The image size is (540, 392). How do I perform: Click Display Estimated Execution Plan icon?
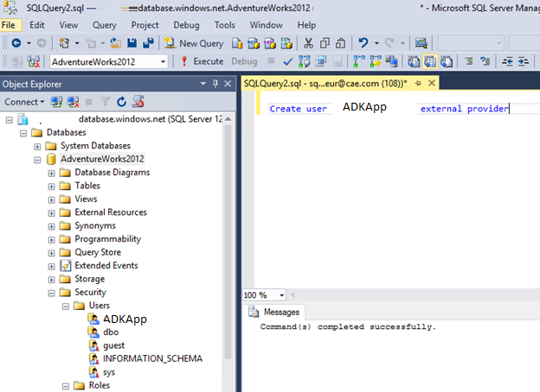(305, 62)
